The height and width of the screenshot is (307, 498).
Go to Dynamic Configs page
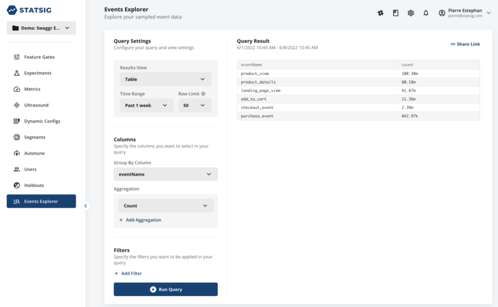coord(42,121)
